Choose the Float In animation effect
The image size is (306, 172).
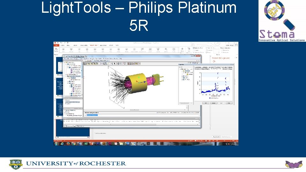95,50
